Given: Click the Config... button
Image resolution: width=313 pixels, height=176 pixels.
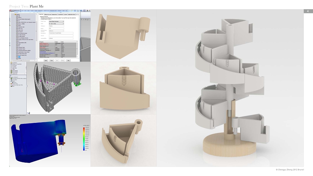Looking at the screenshot, I should 63,60.
